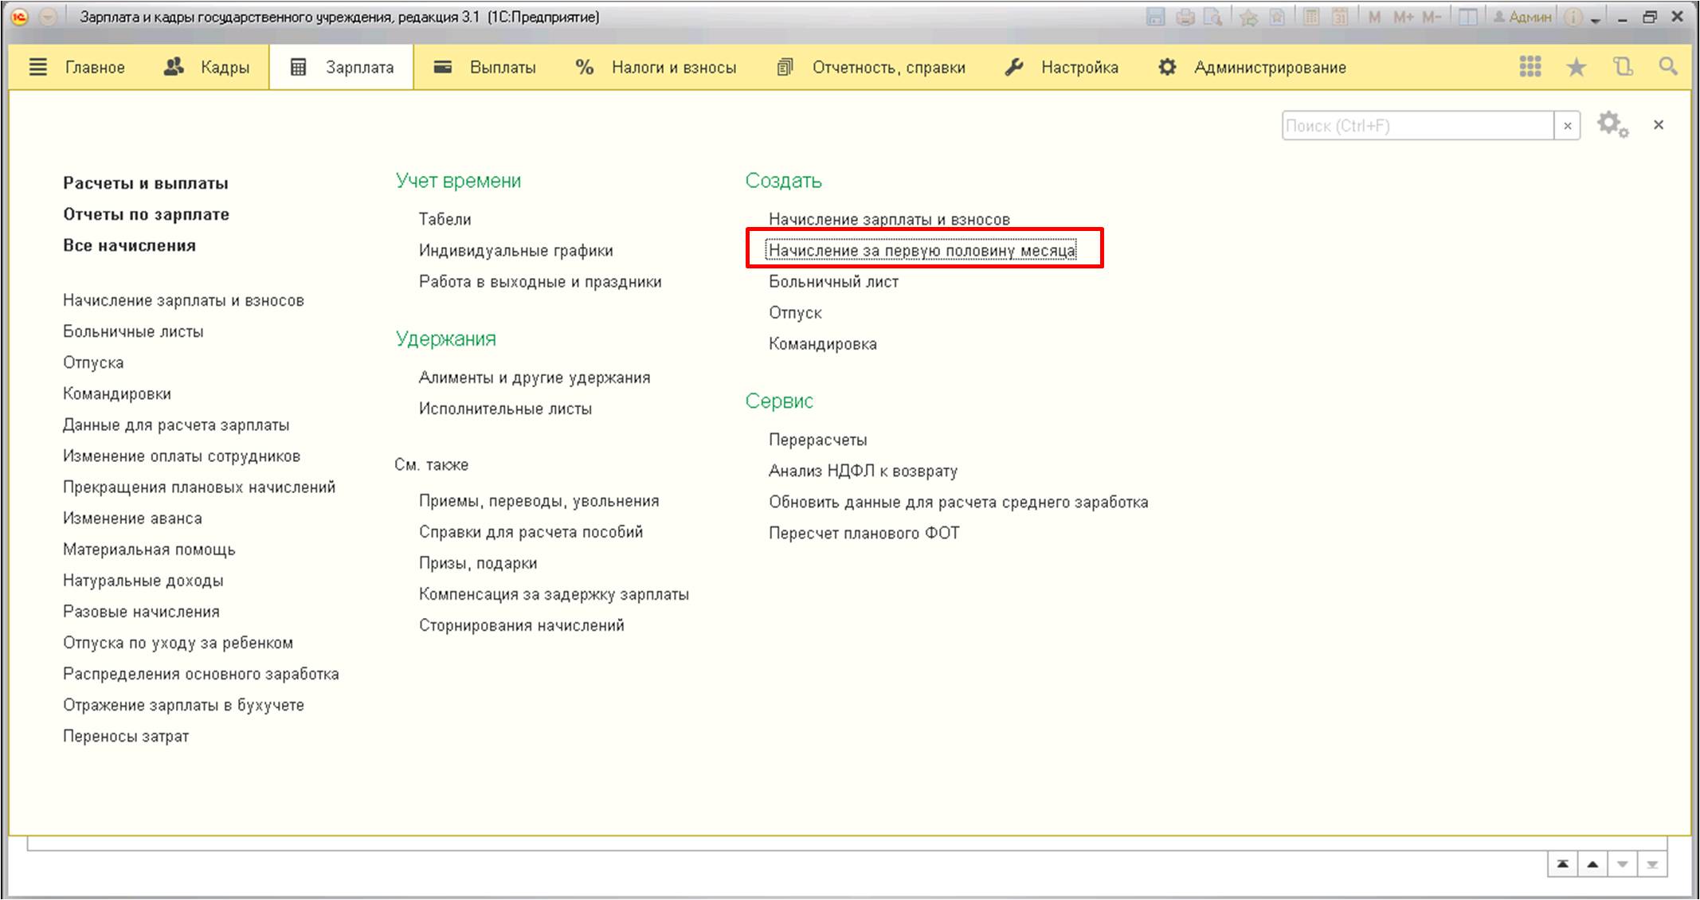Open menu settings gears icon
Screen dimensions: 1700x900
(x=1612, y=125)
